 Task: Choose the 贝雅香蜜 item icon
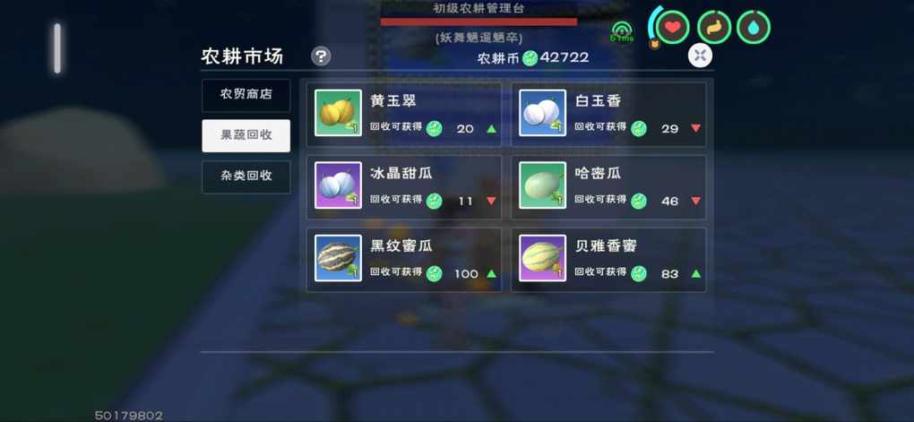542,258
